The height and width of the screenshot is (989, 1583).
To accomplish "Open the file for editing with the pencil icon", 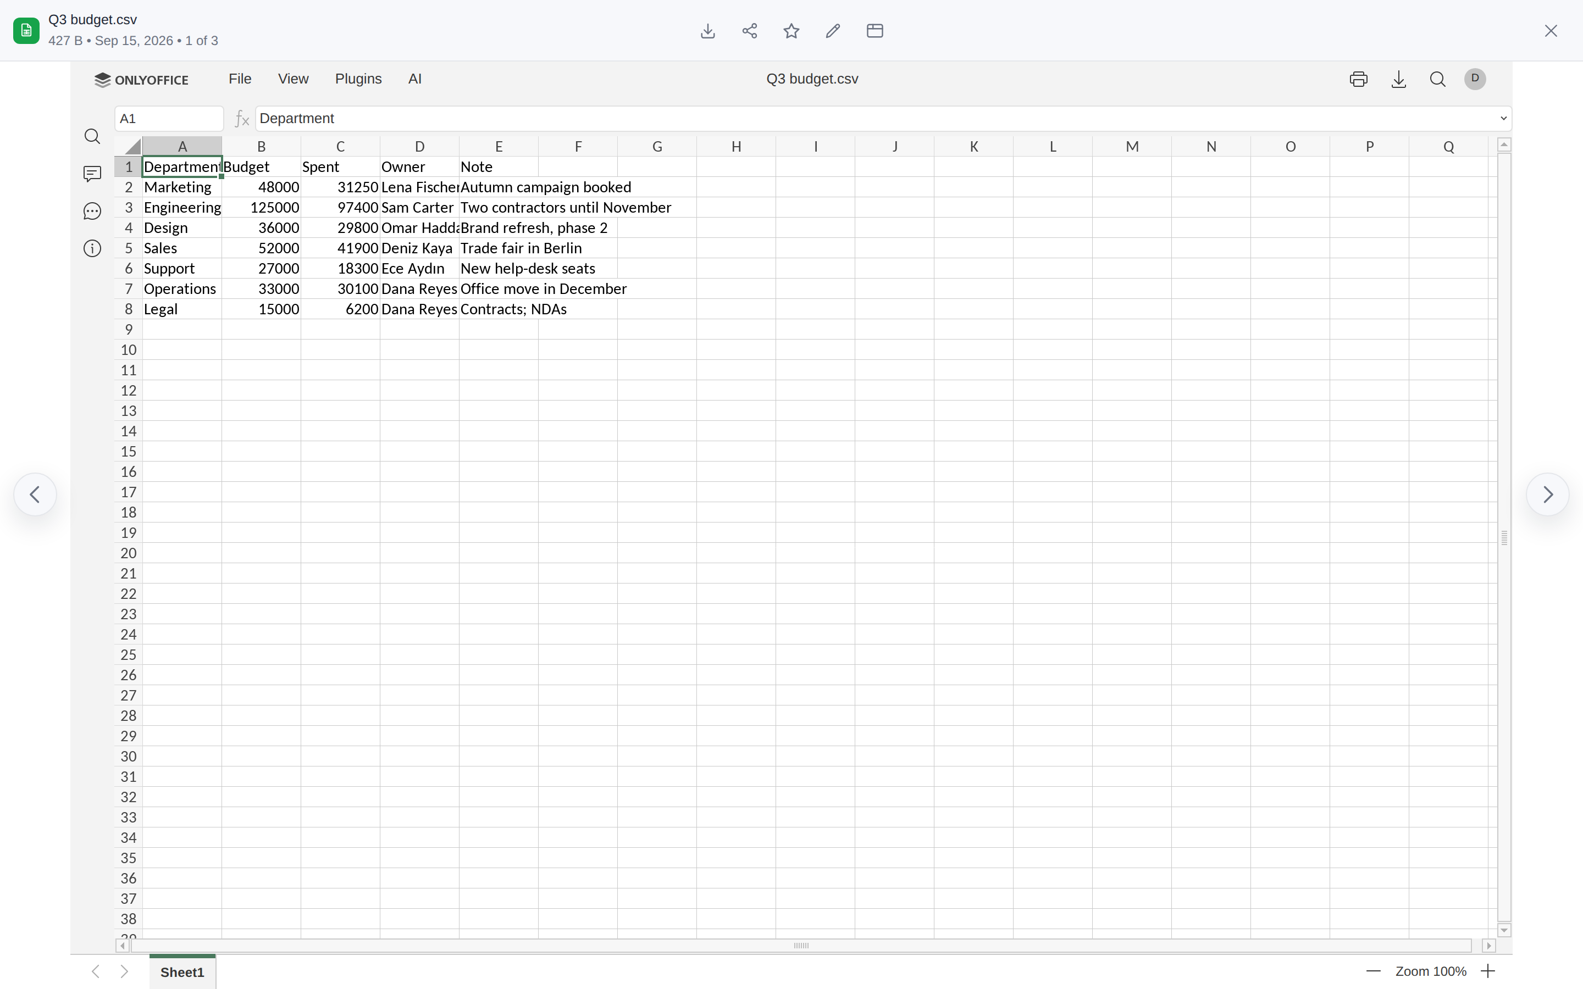I will coord(833,31).
